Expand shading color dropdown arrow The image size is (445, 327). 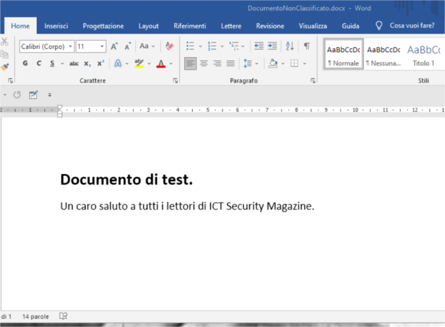283,63
